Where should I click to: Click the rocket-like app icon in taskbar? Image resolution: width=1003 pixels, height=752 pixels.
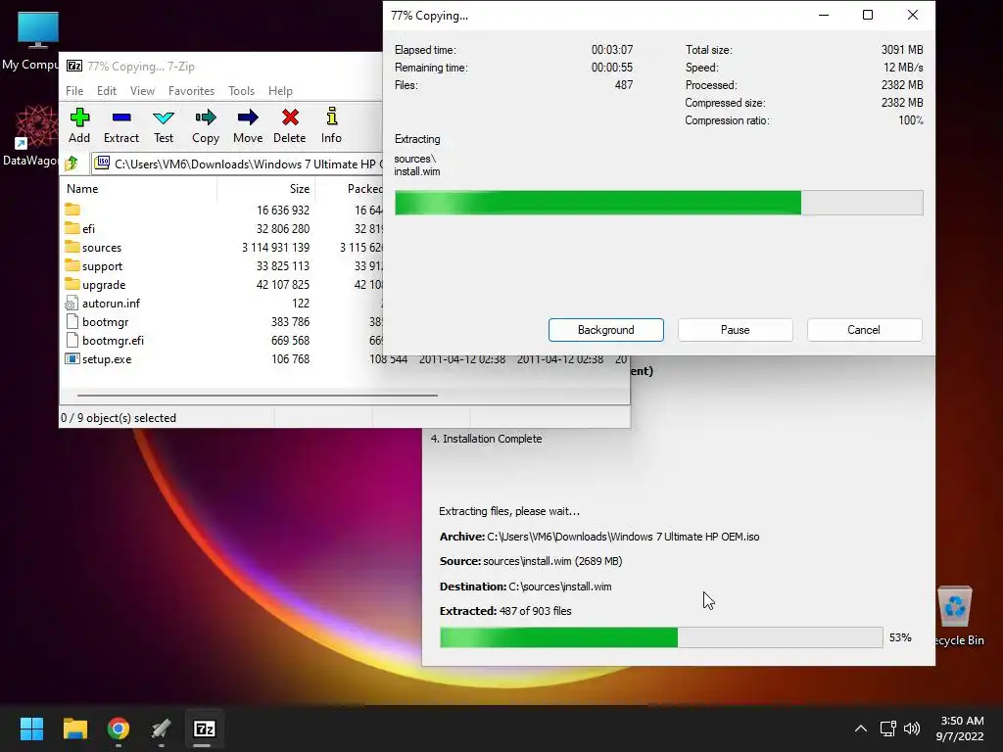point(162,728)
